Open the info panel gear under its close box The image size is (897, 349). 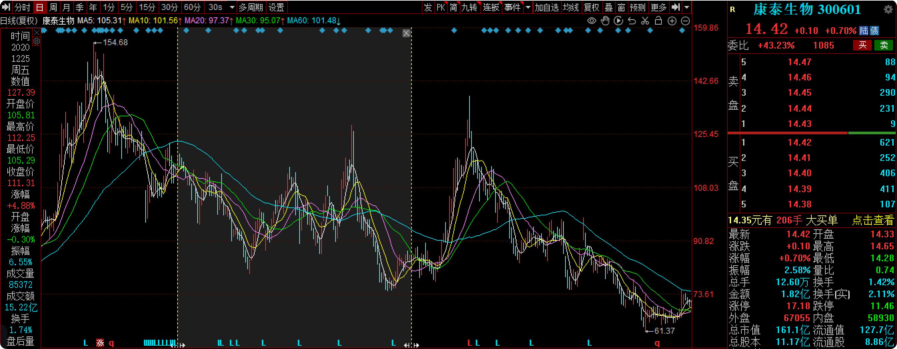click(x=37, y=42)
